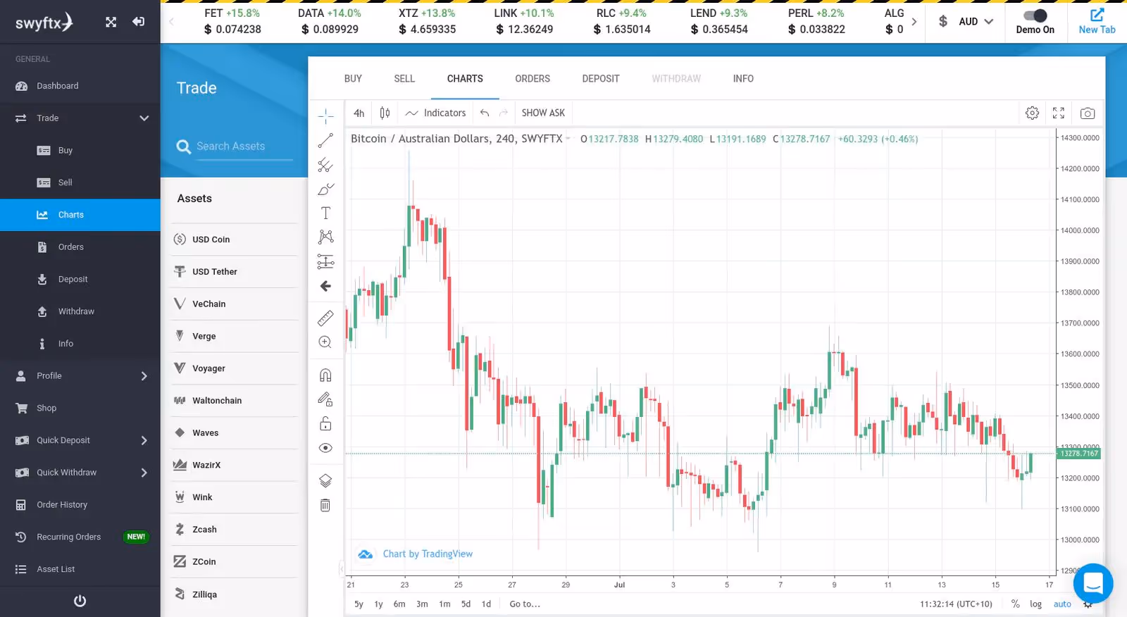Toggle auto scale mode

1062,604
